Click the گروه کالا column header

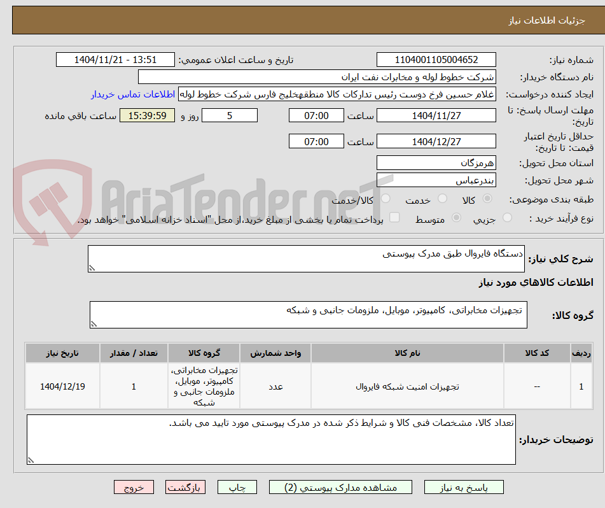click(204, 353)
